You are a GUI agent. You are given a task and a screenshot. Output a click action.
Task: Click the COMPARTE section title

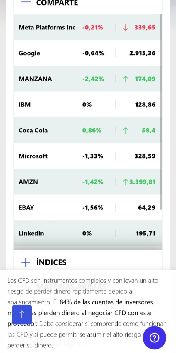click(57, 3)
